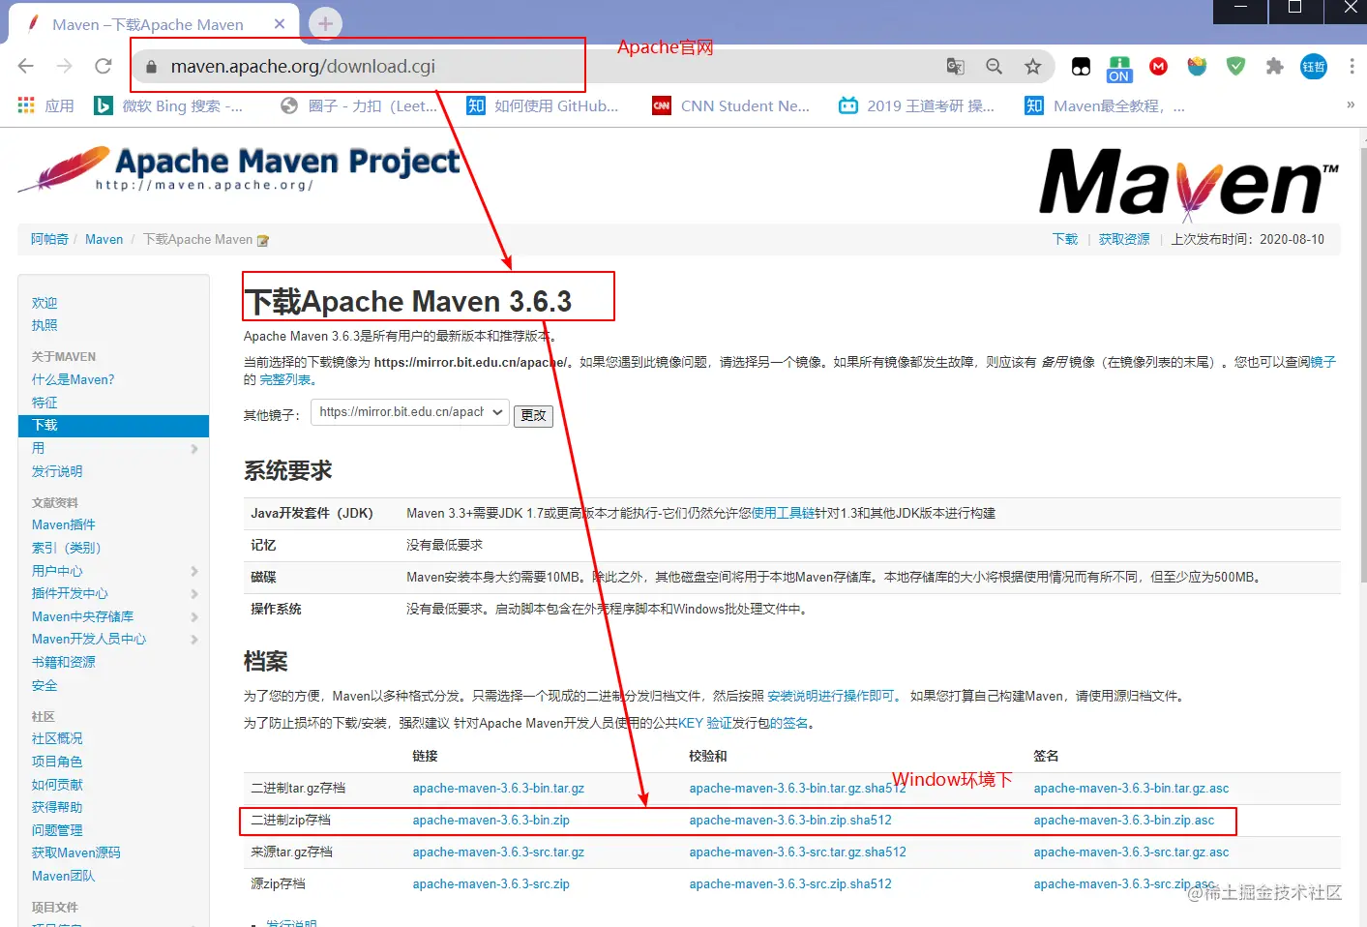Open the 微软 Bing 搜索 bookmark
The width and height of the screenshot is (1367, 927).
[x=168, y=105]
